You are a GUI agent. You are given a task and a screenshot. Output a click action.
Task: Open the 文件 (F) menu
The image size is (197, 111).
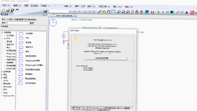coord(6,6)
